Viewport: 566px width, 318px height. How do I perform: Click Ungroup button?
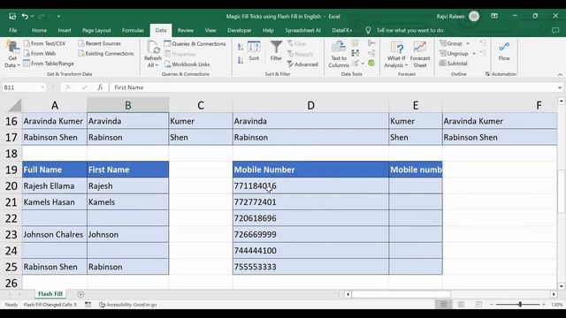coord(454,53)
